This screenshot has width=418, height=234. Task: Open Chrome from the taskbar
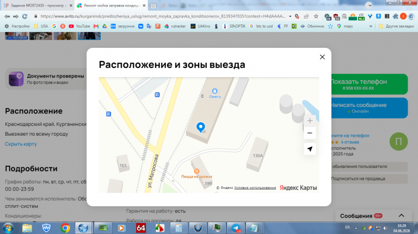(x=65, y=228)
